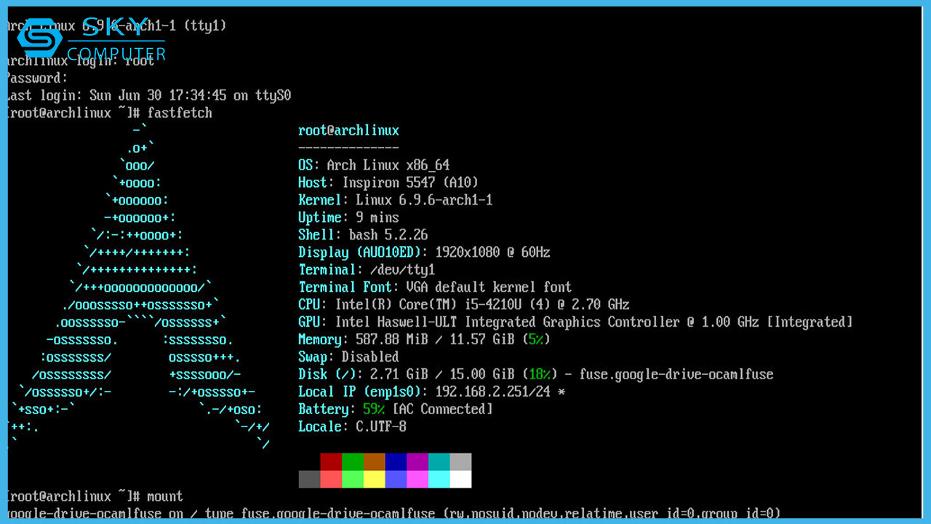Select 'fuse.google-drive-ocamlfuse' in the Disk line
The width and height of the screenshot is (931, 524).
[676, 375]
